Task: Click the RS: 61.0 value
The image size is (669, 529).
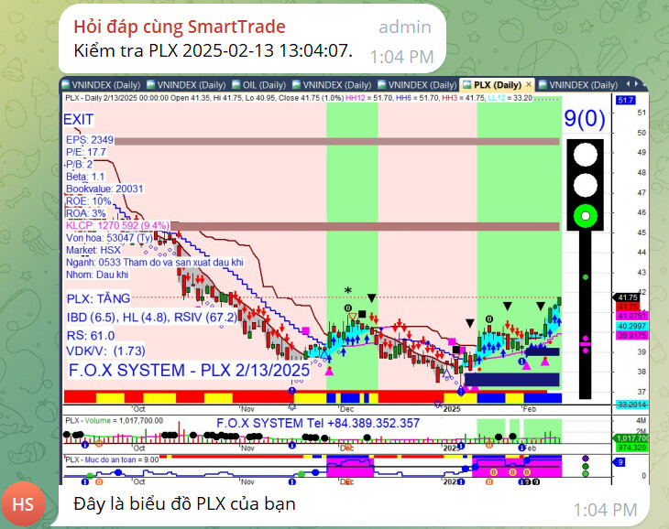Action: point(91,336)
